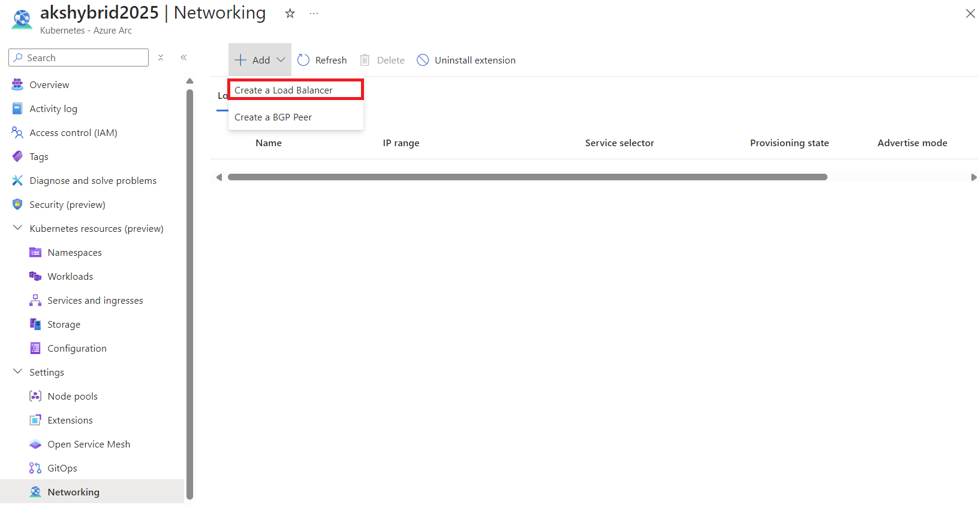Viewport: 978px width, 505px height.
Task: Click the Provisioning state column header
Action: coord(789,143)
